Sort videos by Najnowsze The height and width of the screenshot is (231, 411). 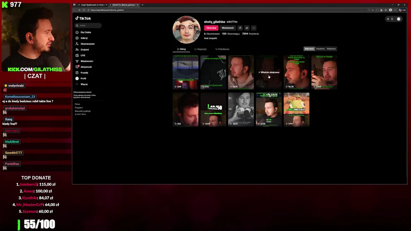coord(309,49)
